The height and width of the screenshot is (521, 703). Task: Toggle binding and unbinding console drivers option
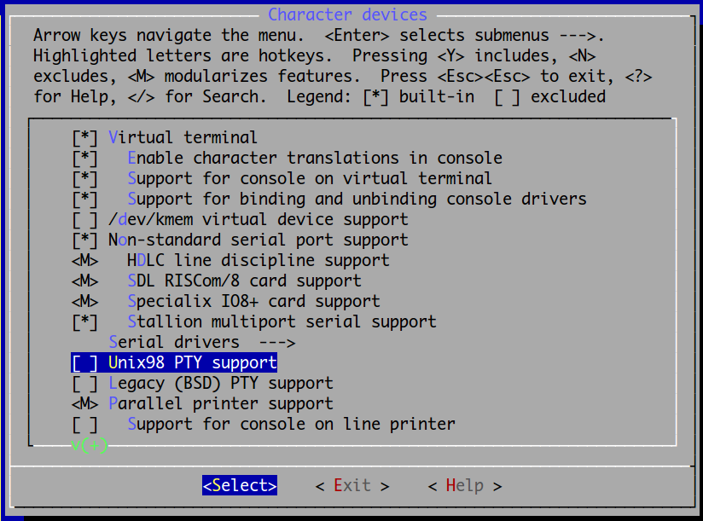(84, 200)
